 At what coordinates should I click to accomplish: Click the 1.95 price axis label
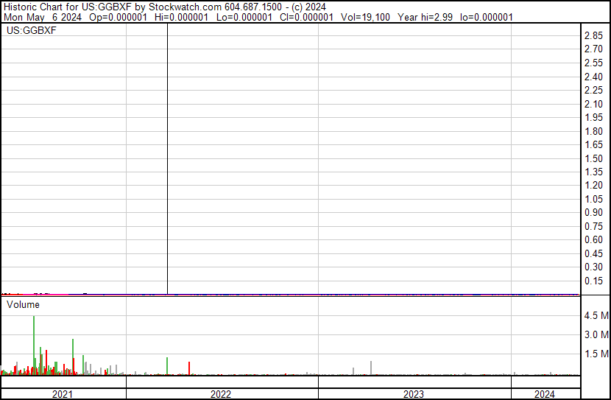[x=593, y=117]
